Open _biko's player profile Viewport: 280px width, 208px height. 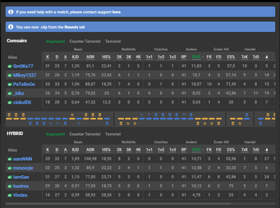(x=19, y=93)
